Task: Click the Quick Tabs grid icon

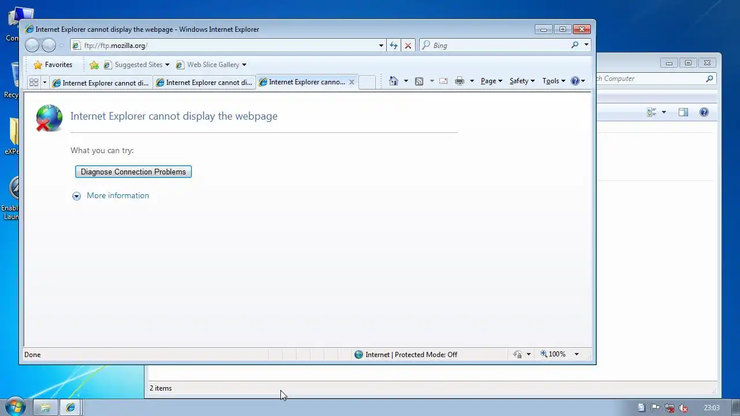Action: 34,83
